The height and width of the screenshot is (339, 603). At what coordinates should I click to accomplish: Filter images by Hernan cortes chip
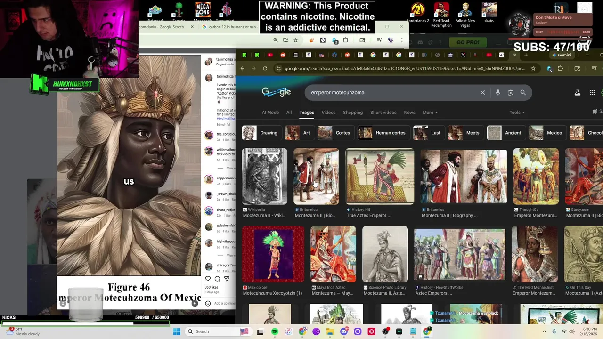point(382,133)
